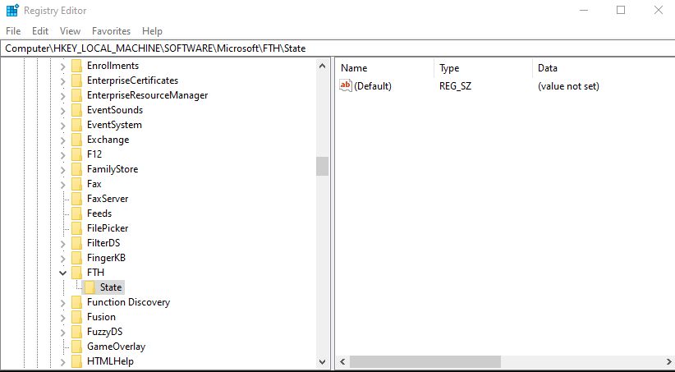This screenshot has width=675, height=372.
Task: Click the values pane scroll left arrow
Action: [342, 361]
